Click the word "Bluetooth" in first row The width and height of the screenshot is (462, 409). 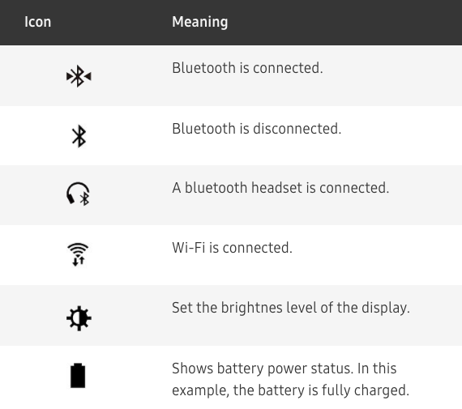coord(204,68)
